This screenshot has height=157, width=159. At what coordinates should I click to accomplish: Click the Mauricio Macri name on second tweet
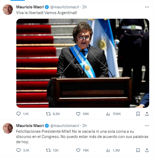[x=30, y=125]
